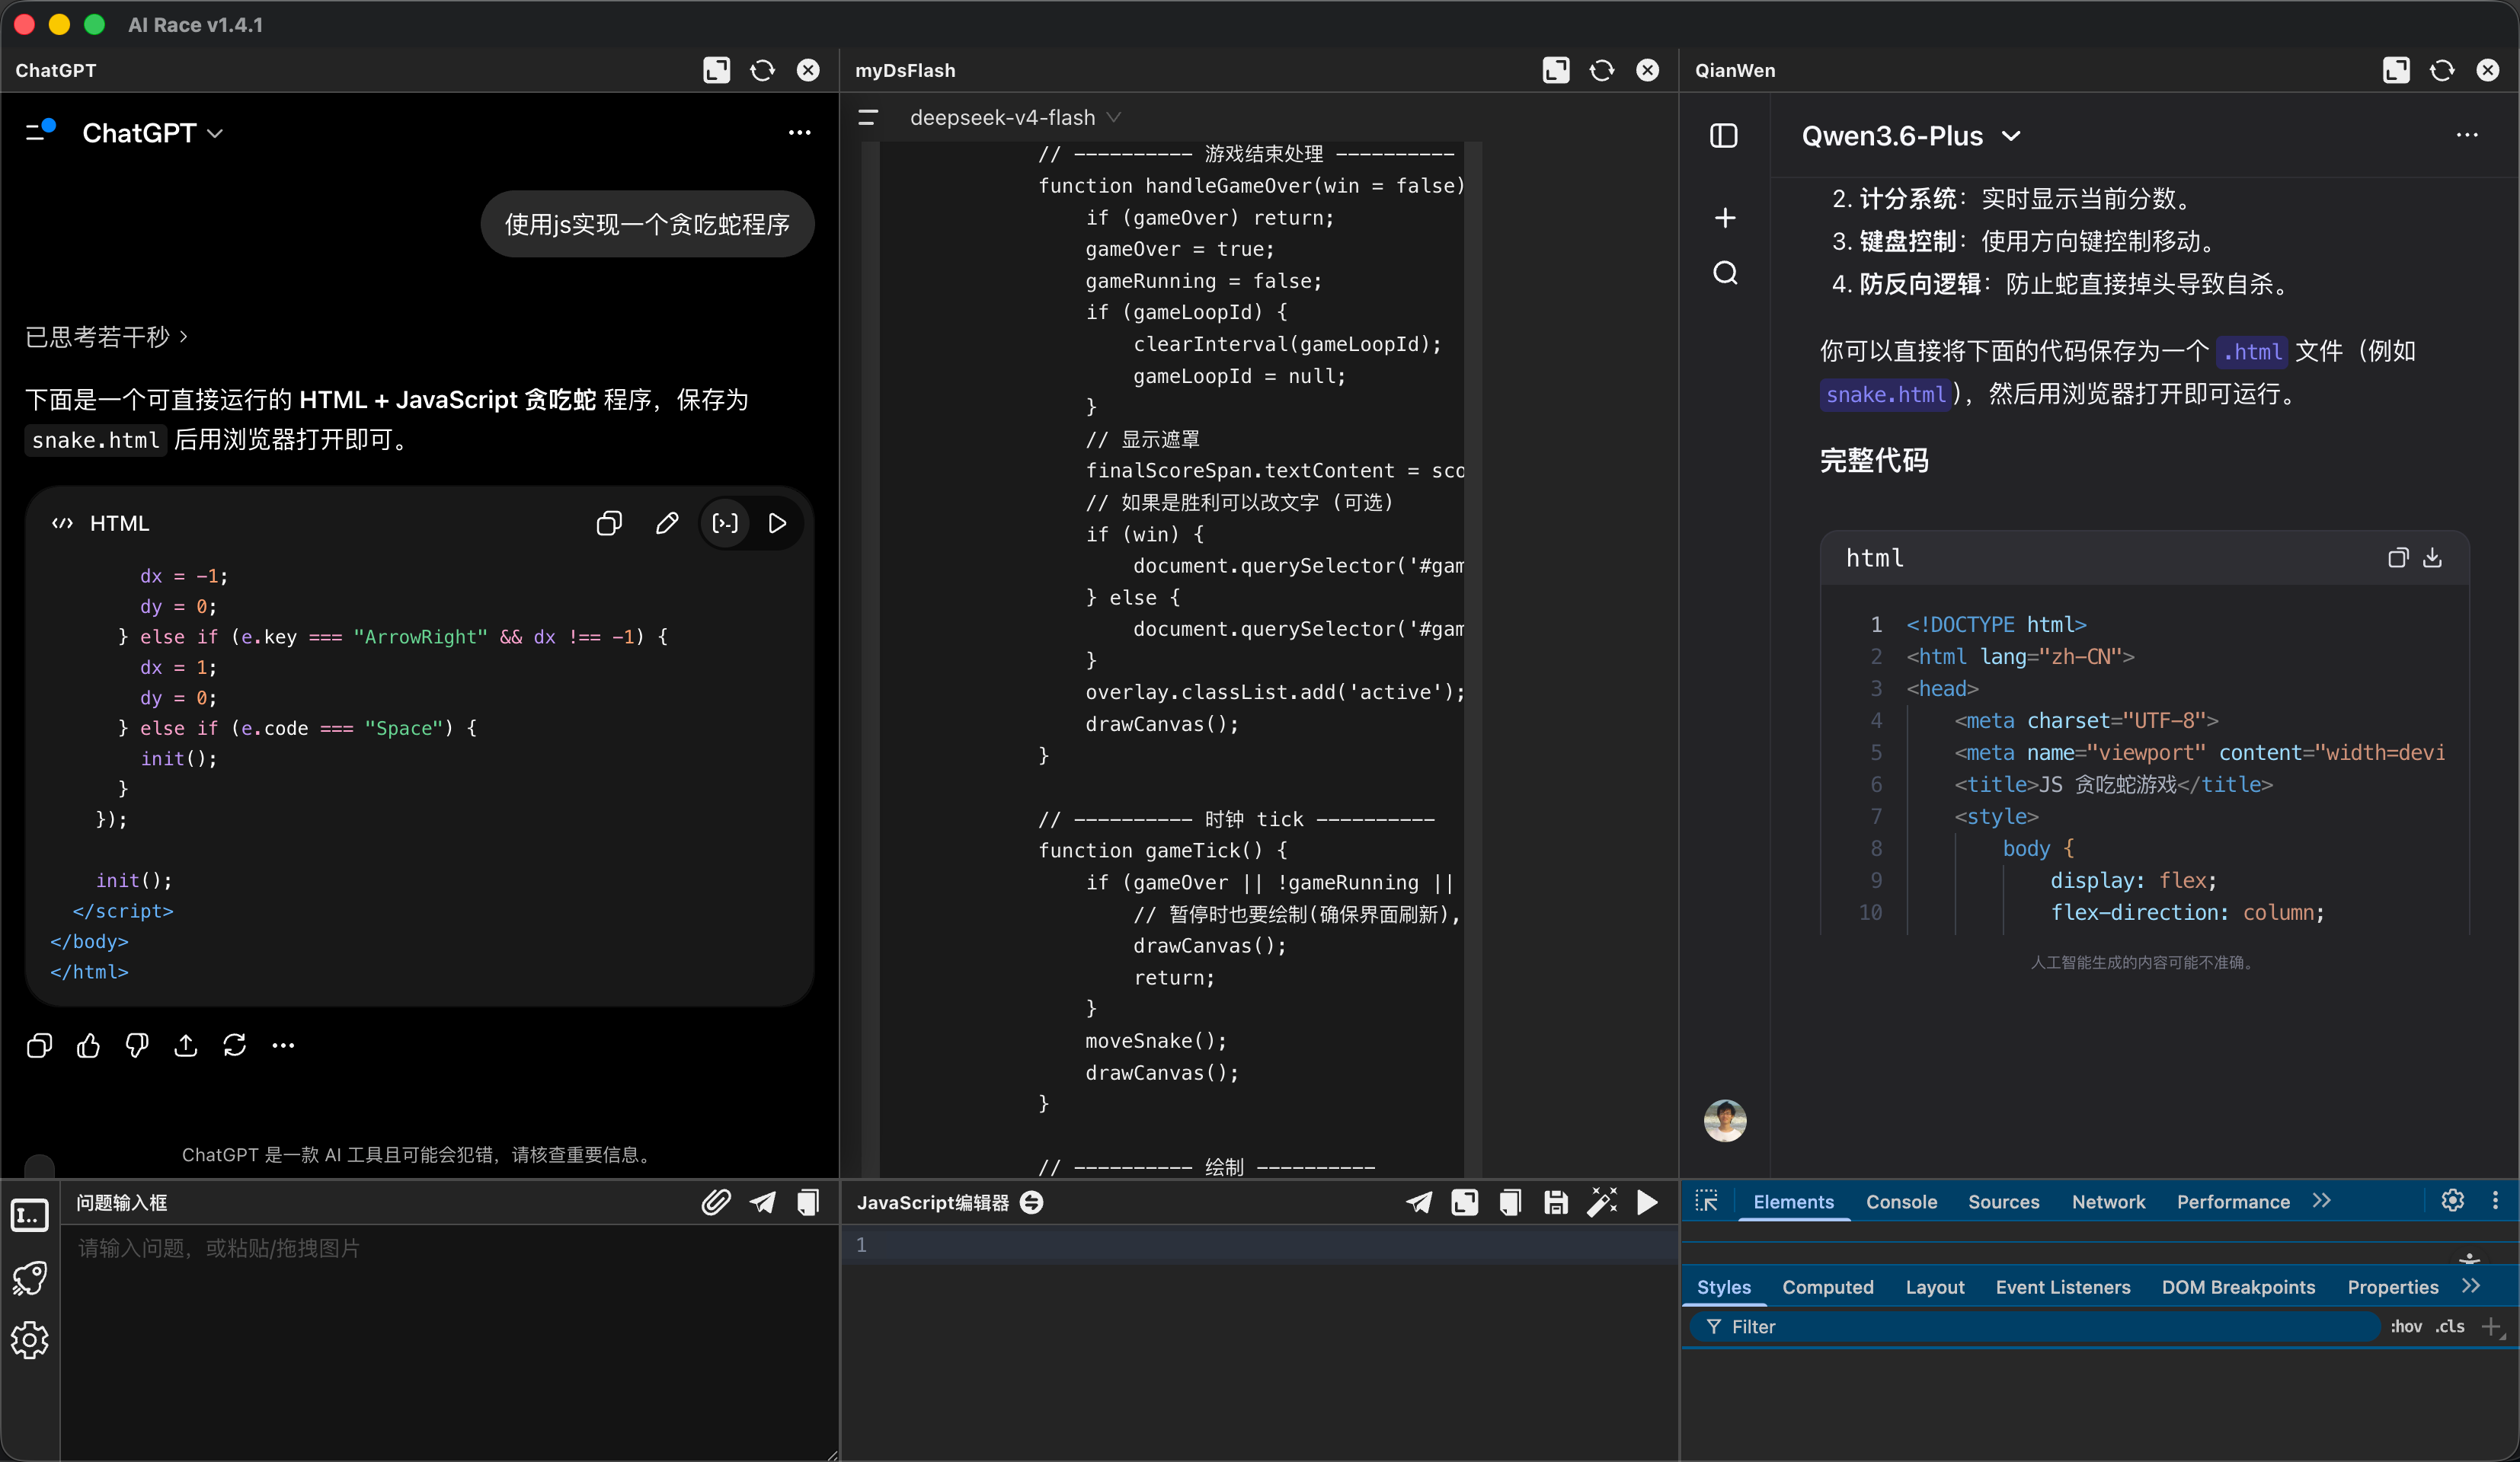The height and width of the screenshot is (1462, 2520).
Task: Search conversations in QianWen
Action: click(x=1725, y=273)
